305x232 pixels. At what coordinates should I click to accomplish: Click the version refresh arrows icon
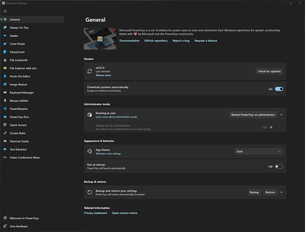coord(90,71)
